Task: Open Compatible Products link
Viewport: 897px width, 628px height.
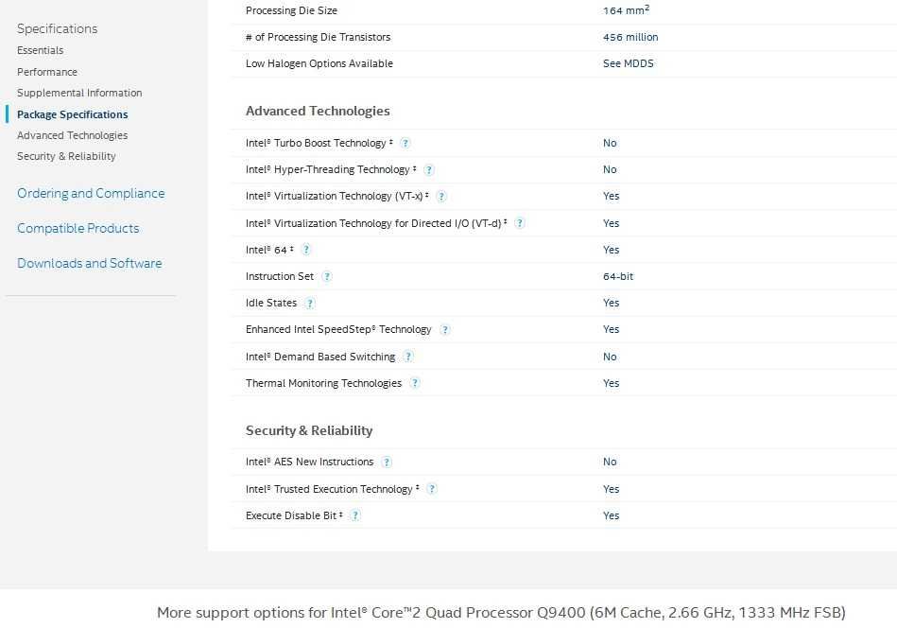Action: click(x=78, y=228)
